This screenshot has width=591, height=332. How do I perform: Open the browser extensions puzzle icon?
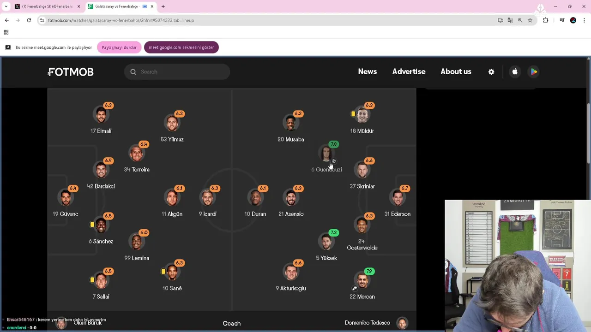545,20
